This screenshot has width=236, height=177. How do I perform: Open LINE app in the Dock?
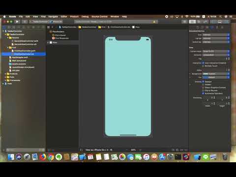click(x=205, y=157)
